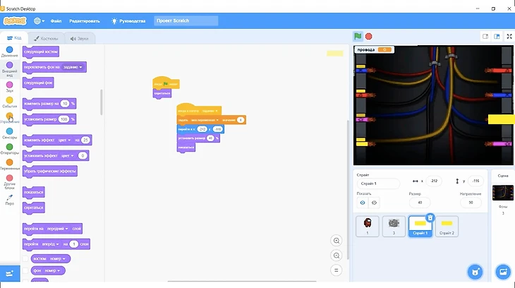This screenshot has height=288, width=515.
Task: Open the add extension button
Action: (x=10, y=273)
